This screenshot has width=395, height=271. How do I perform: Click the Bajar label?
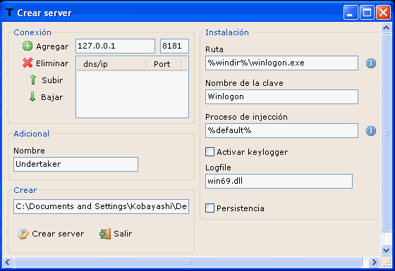point(52,97)
